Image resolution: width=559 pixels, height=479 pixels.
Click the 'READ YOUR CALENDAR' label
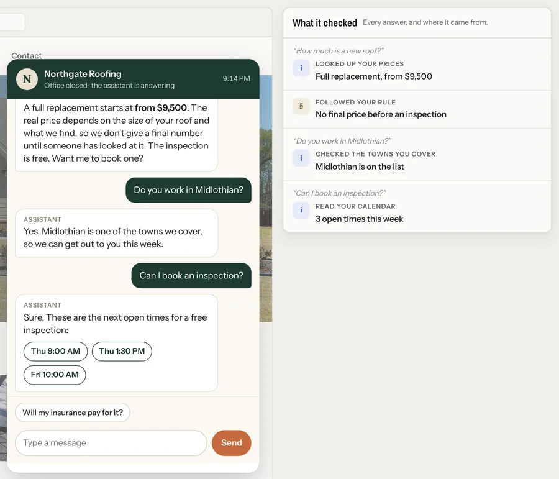[355, 206]
